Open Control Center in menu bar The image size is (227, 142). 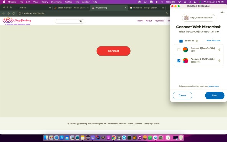195,2
